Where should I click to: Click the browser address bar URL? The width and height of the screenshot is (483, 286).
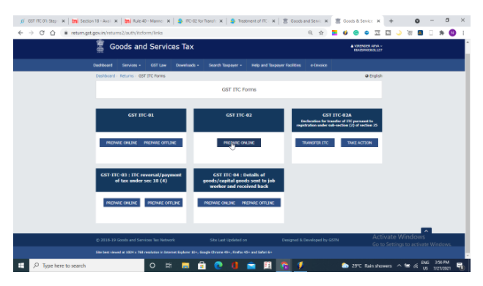click(117, 33)
